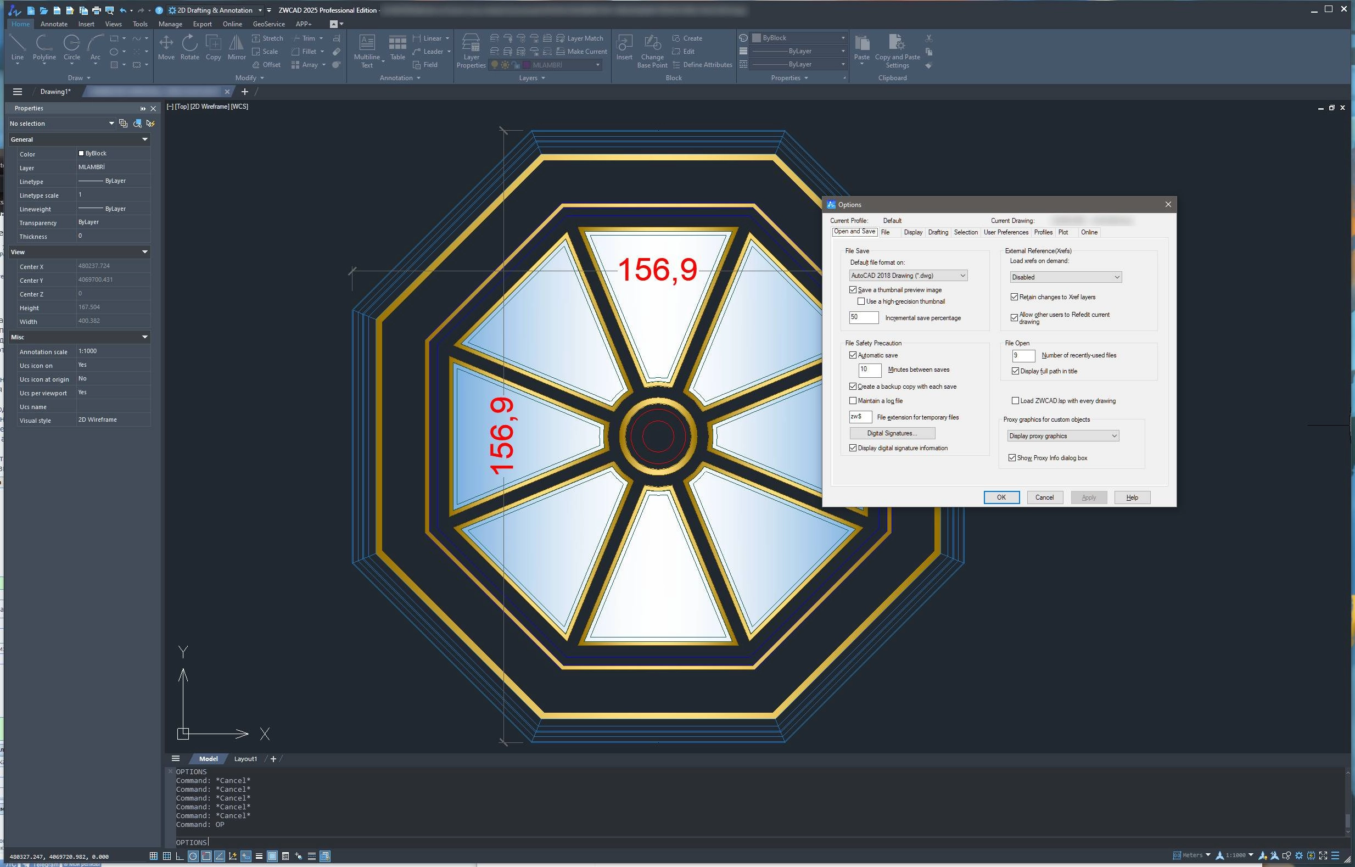Toggle Show Proxy Info dialog box
Image resolution: width=1355 pixels, height=867 pixels.
click(1012, 458)
